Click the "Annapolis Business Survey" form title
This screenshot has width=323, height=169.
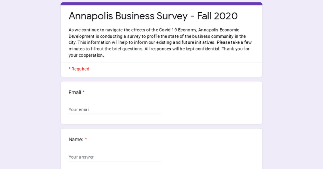point(128,16)
